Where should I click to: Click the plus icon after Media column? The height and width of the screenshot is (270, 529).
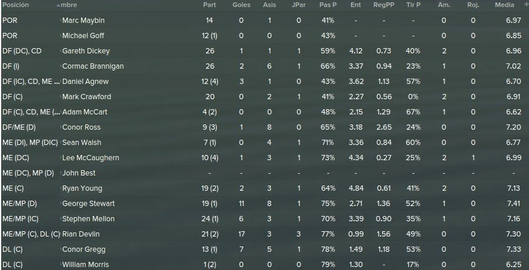526,4
